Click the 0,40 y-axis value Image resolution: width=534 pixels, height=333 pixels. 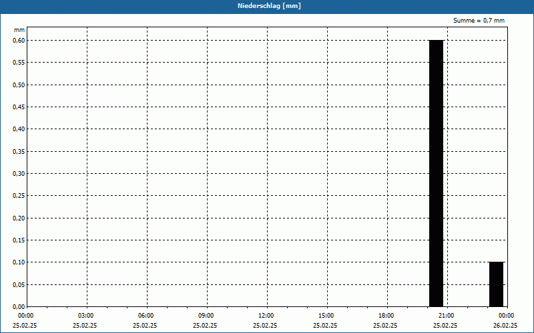19,129
